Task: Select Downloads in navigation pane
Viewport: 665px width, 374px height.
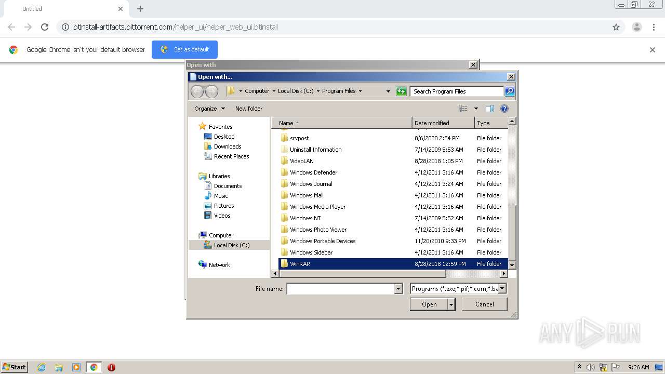Action: [x=227, y=146]
